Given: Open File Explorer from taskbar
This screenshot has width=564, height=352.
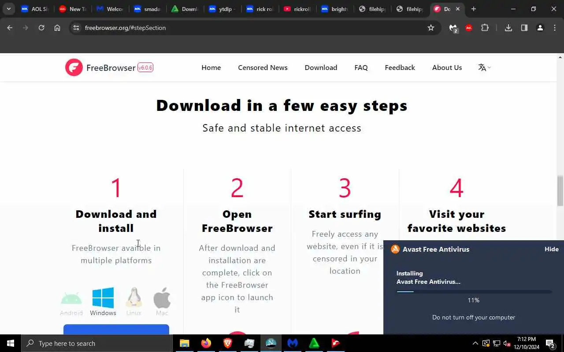Looking at the screenshot, I should [184, 343].
